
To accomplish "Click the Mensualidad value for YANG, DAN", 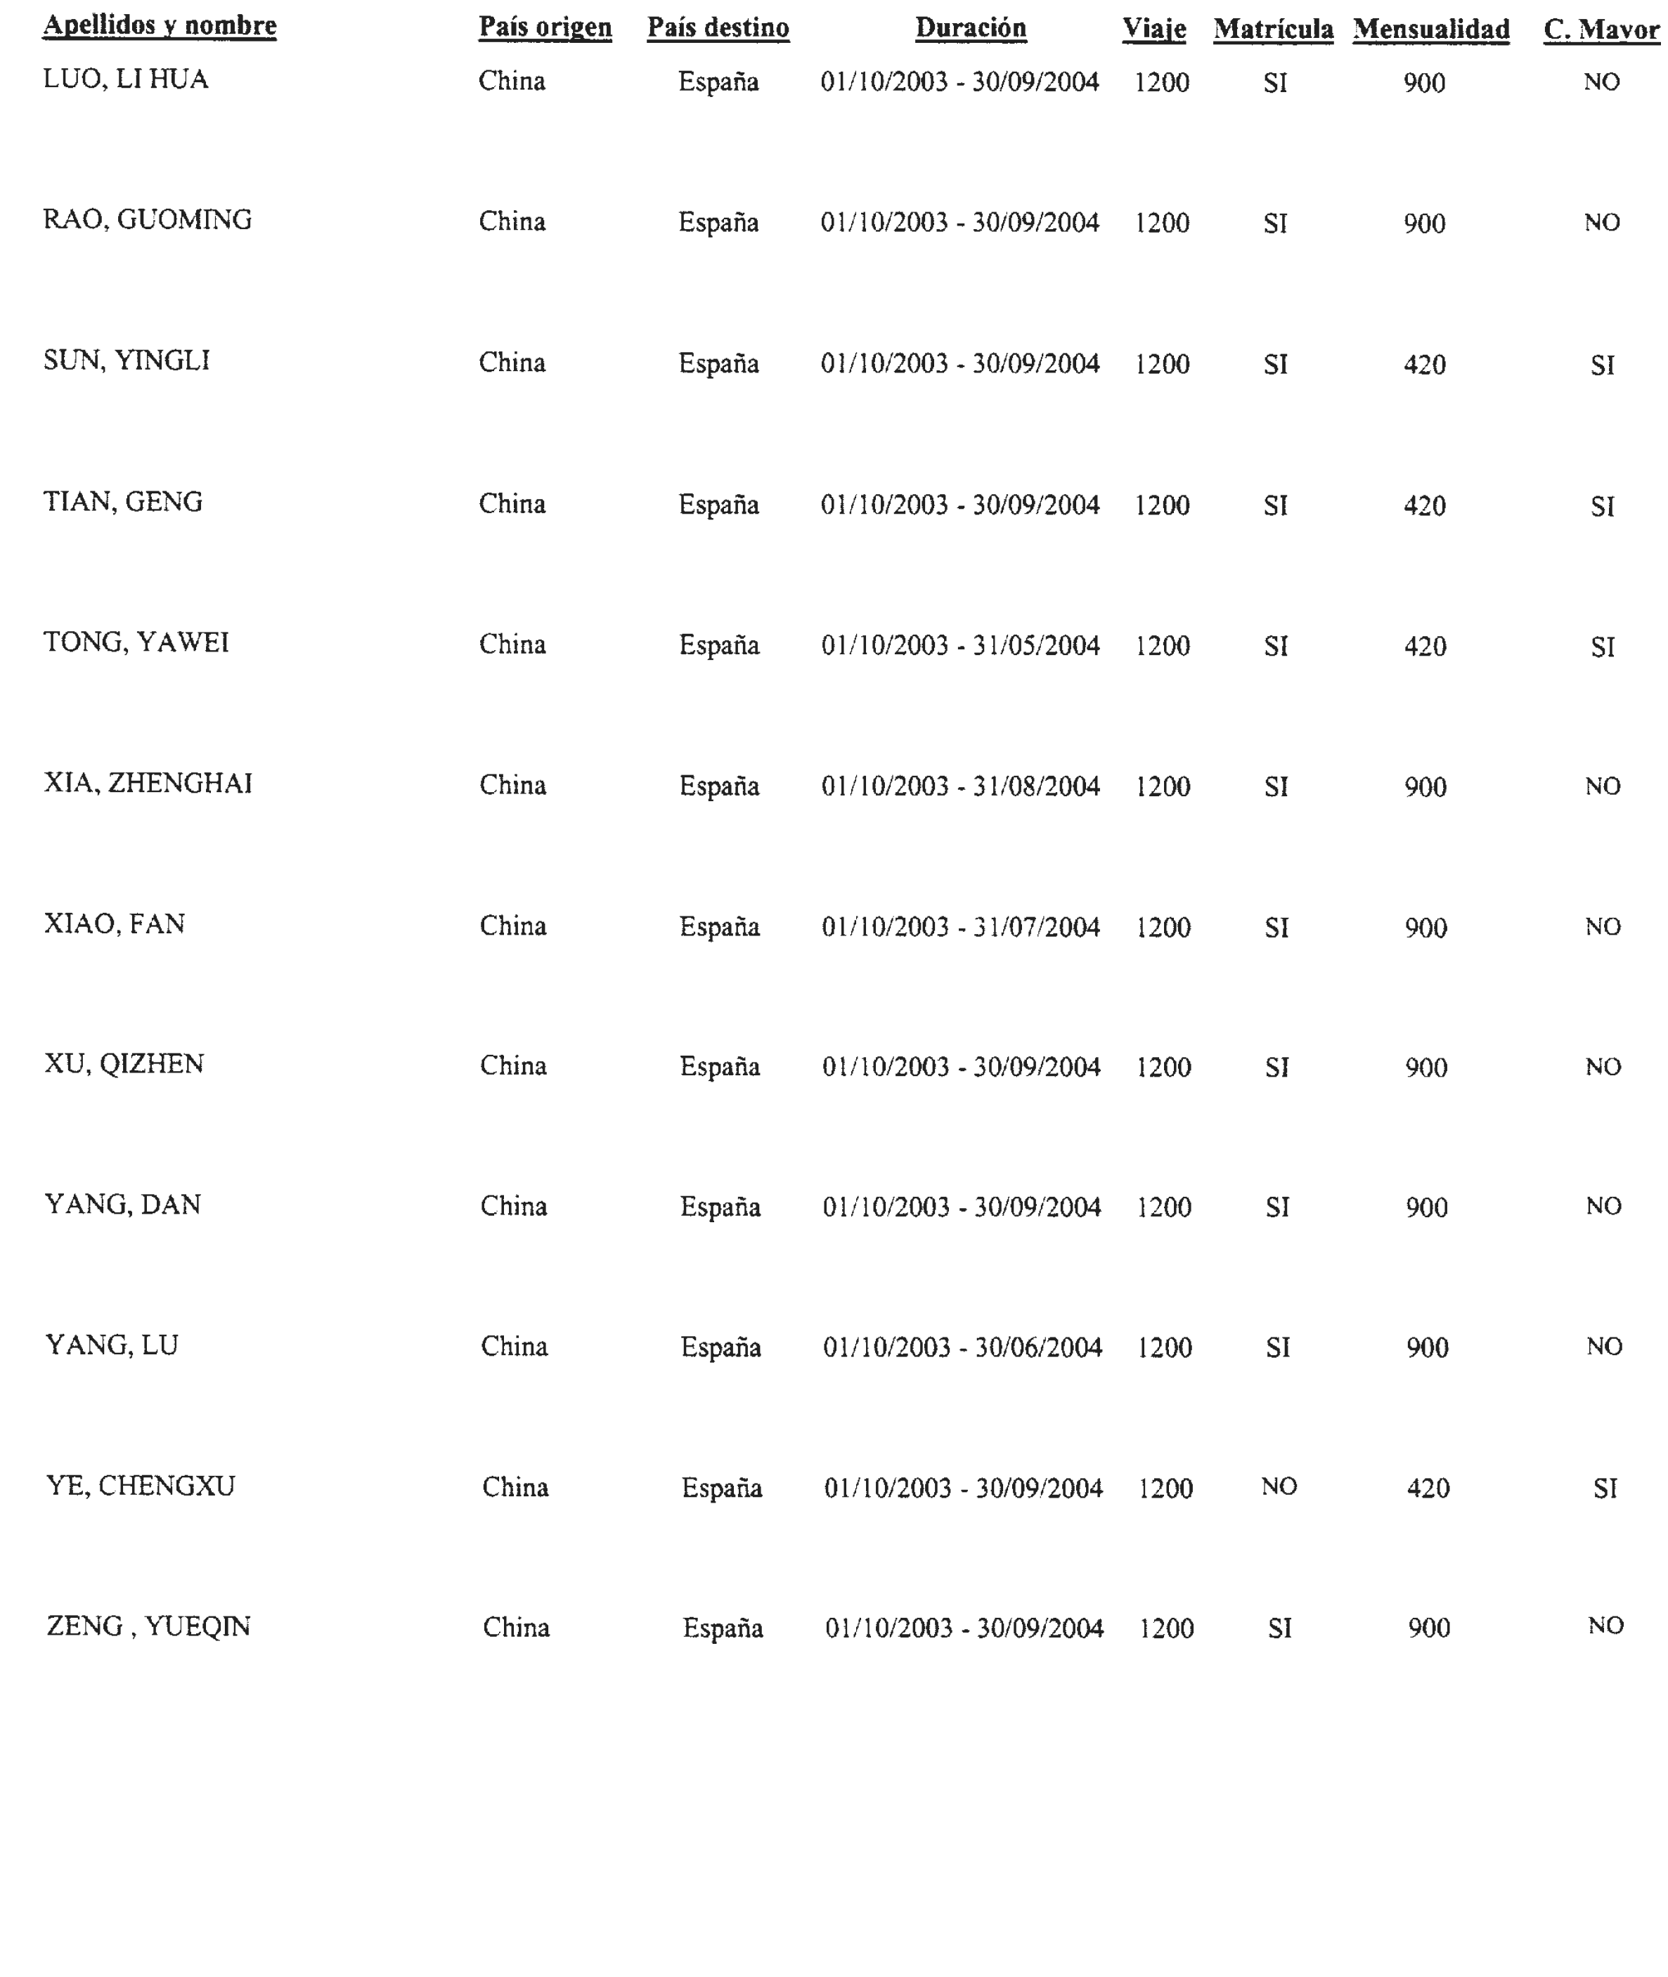I will point(1427,1207).
